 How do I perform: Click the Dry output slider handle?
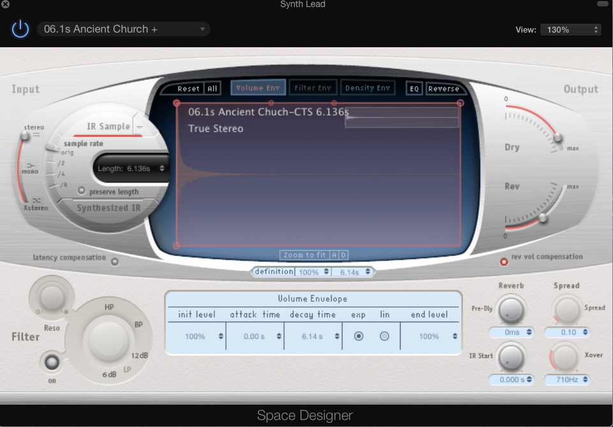point(558,137)
